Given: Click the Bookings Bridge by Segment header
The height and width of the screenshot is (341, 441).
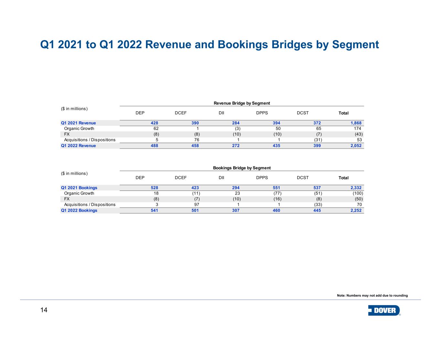Looking at the screenshot, I should tap(242, 168).
